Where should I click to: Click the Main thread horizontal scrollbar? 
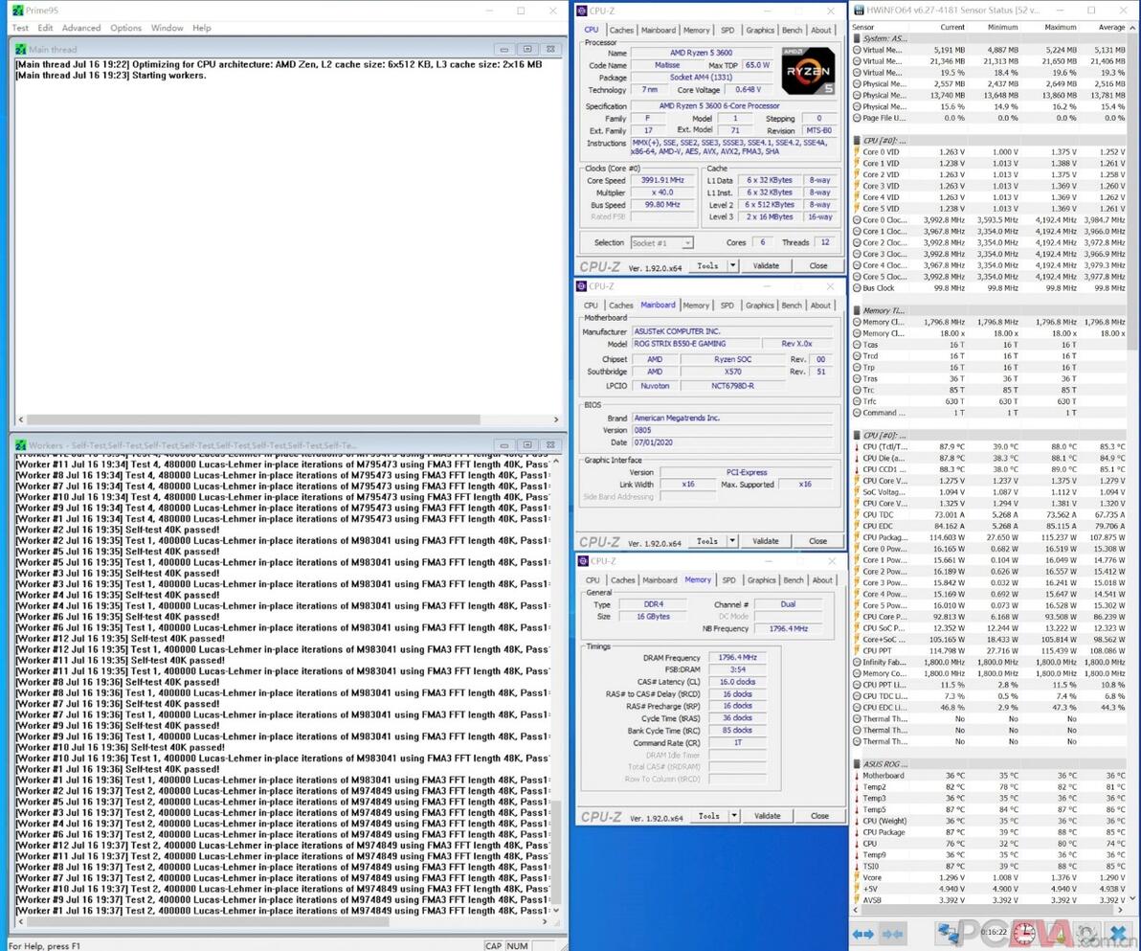254,419
